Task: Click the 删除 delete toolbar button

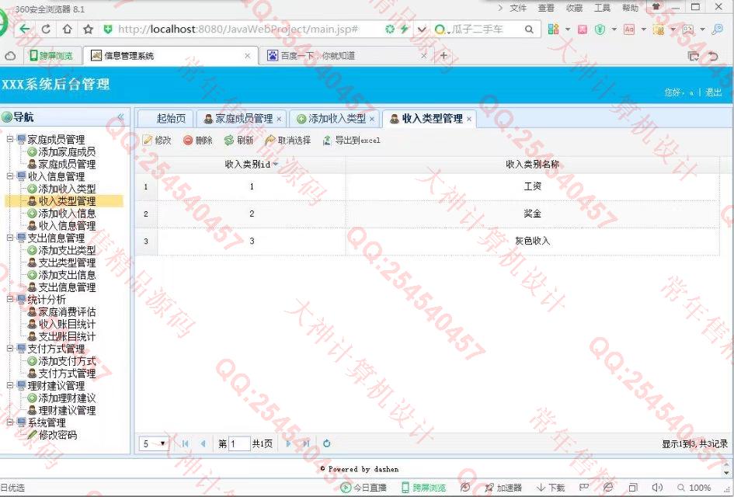Action: 198,140
